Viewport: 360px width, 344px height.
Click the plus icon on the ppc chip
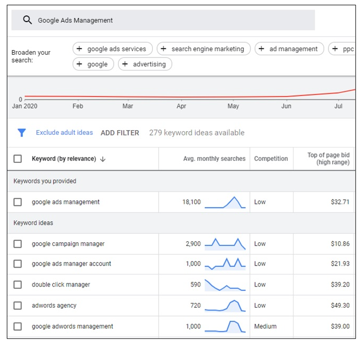point(335,48)
